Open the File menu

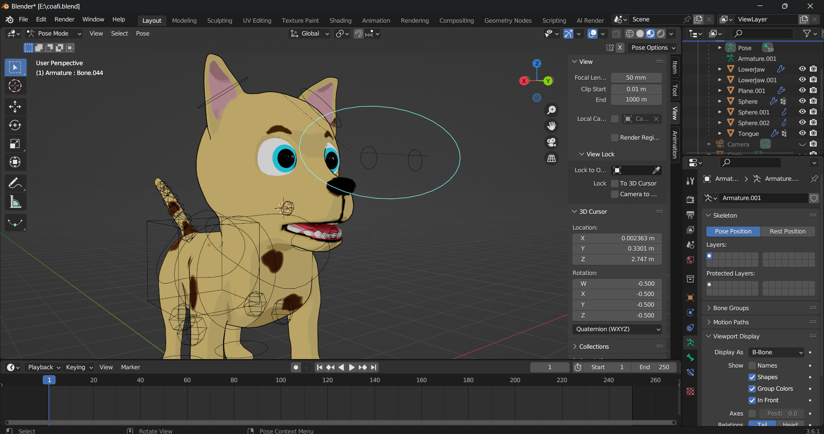click(x=23, y=20)
